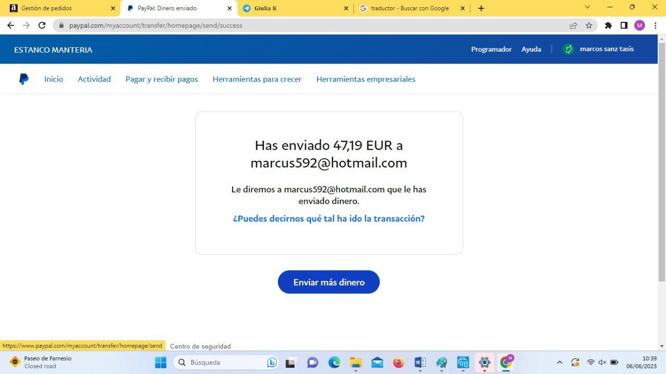Image resolution: width=666 pixels, height=374 pixels.
Task: Open Settings gear from the taskbar
Action: 484,363
